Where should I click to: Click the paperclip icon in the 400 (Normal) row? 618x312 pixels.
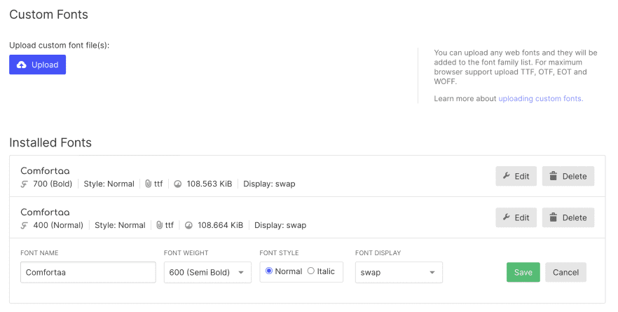point(159,225)
